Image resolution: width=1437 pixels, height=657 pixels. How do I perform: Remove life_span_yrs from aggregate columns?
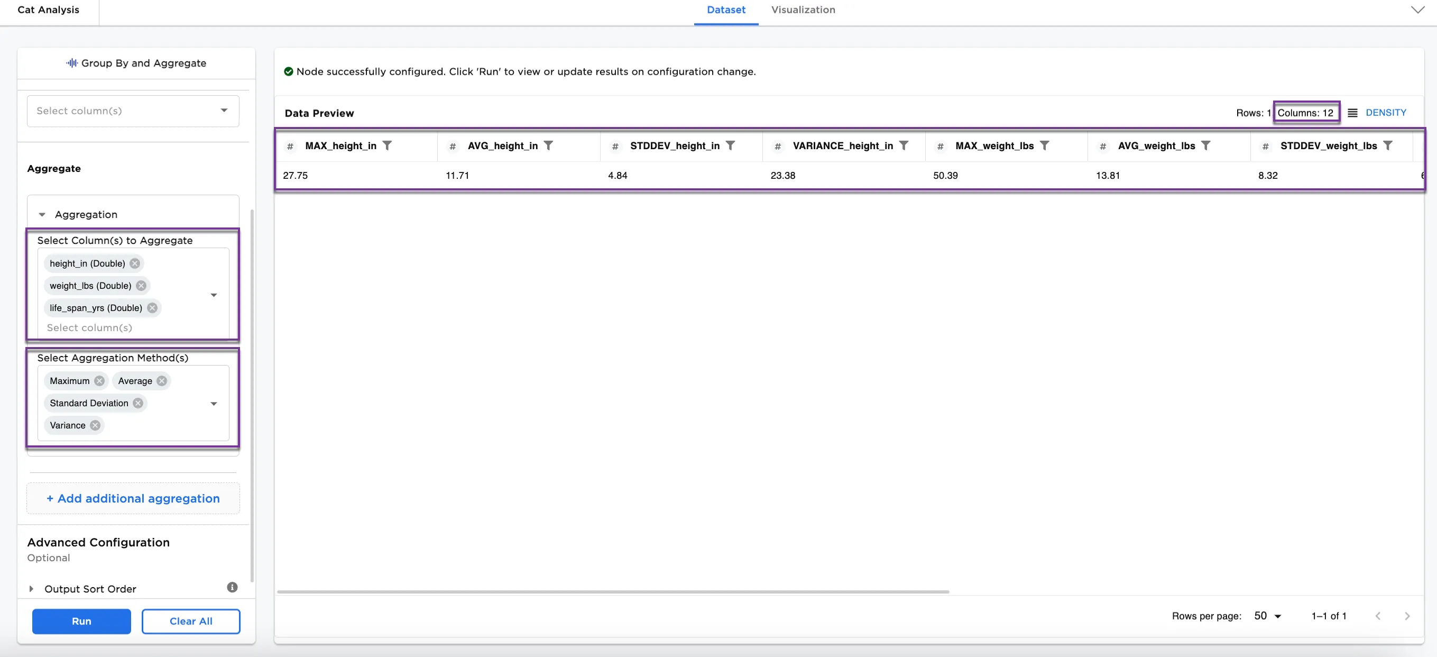point(151,307)
